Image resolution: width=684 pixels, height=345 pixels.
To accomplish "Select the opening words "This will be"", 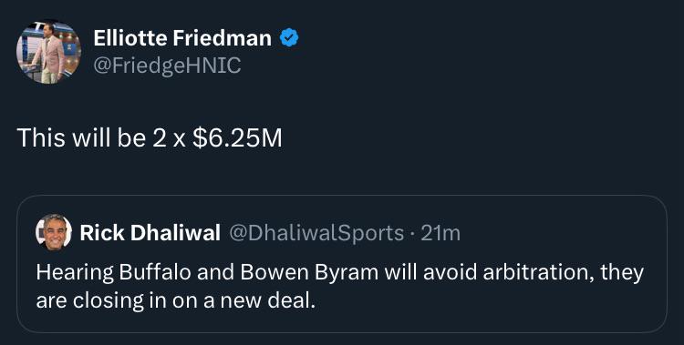I will pos(81,137).
